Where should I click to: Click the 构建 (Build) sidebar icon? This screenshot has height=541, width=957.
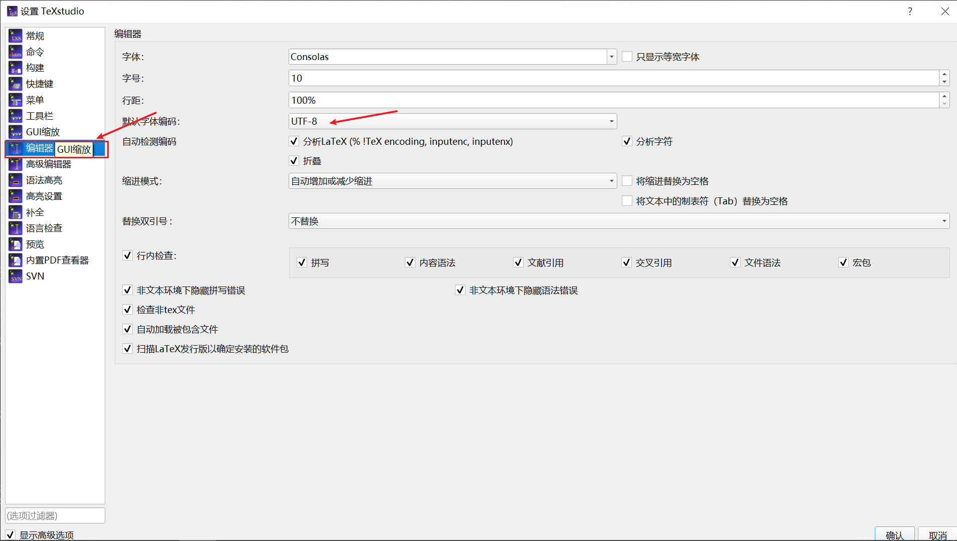16,68
